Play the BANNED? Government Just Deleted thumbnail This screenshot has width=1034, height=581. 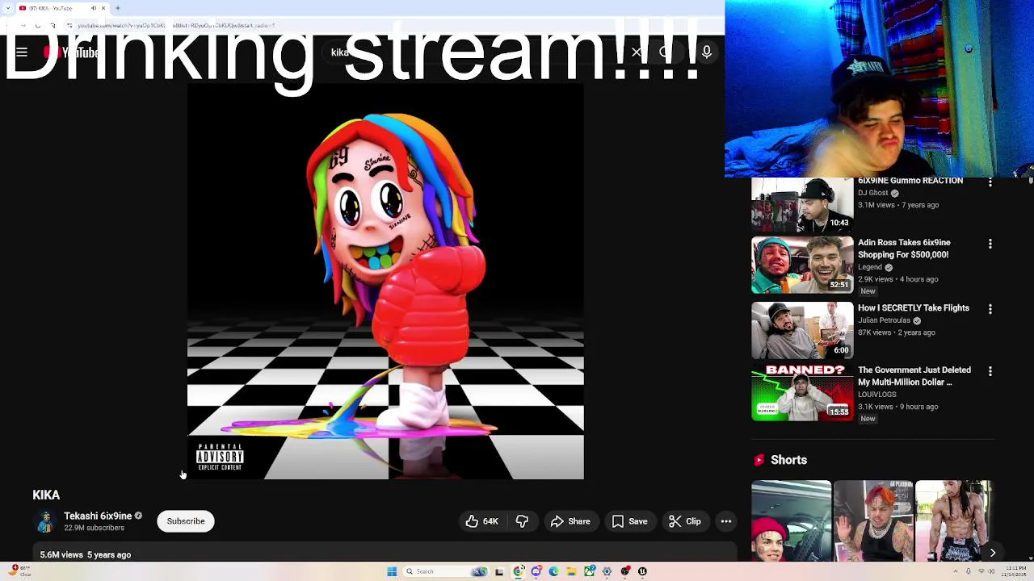(x=802, y=393)
